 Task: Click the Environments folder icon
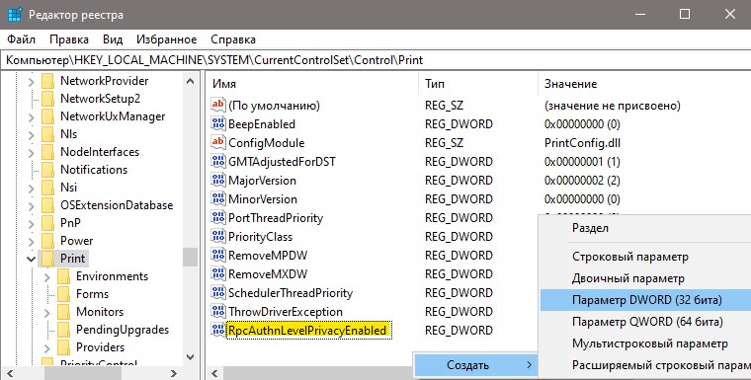tap(63, 276)
